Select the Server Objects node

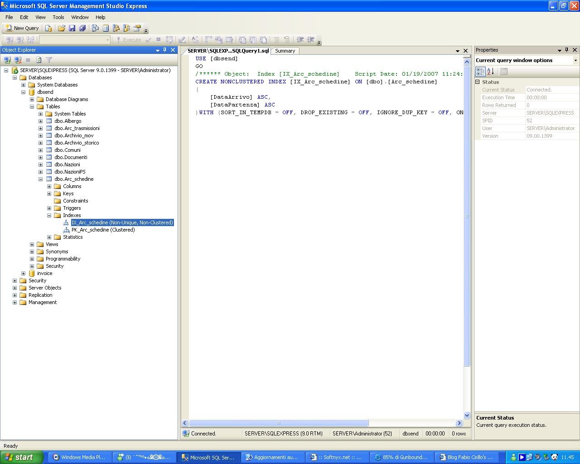[45, 288]
